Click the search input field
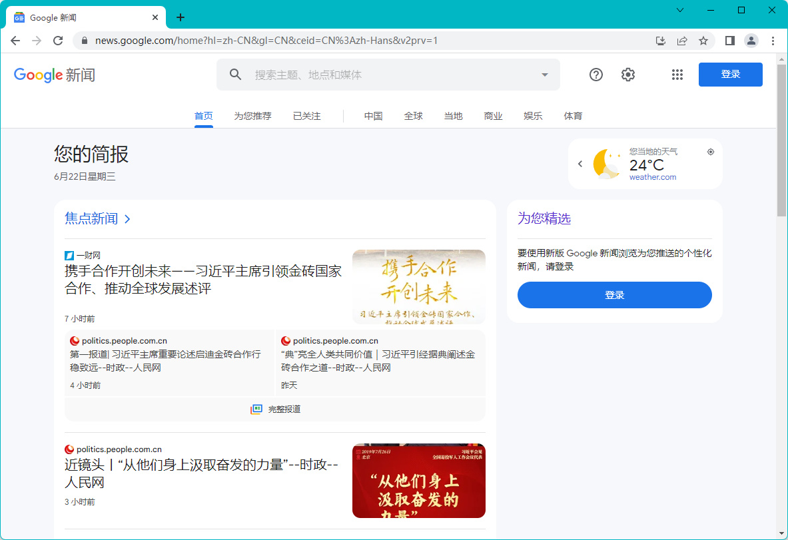 point(393,75)
